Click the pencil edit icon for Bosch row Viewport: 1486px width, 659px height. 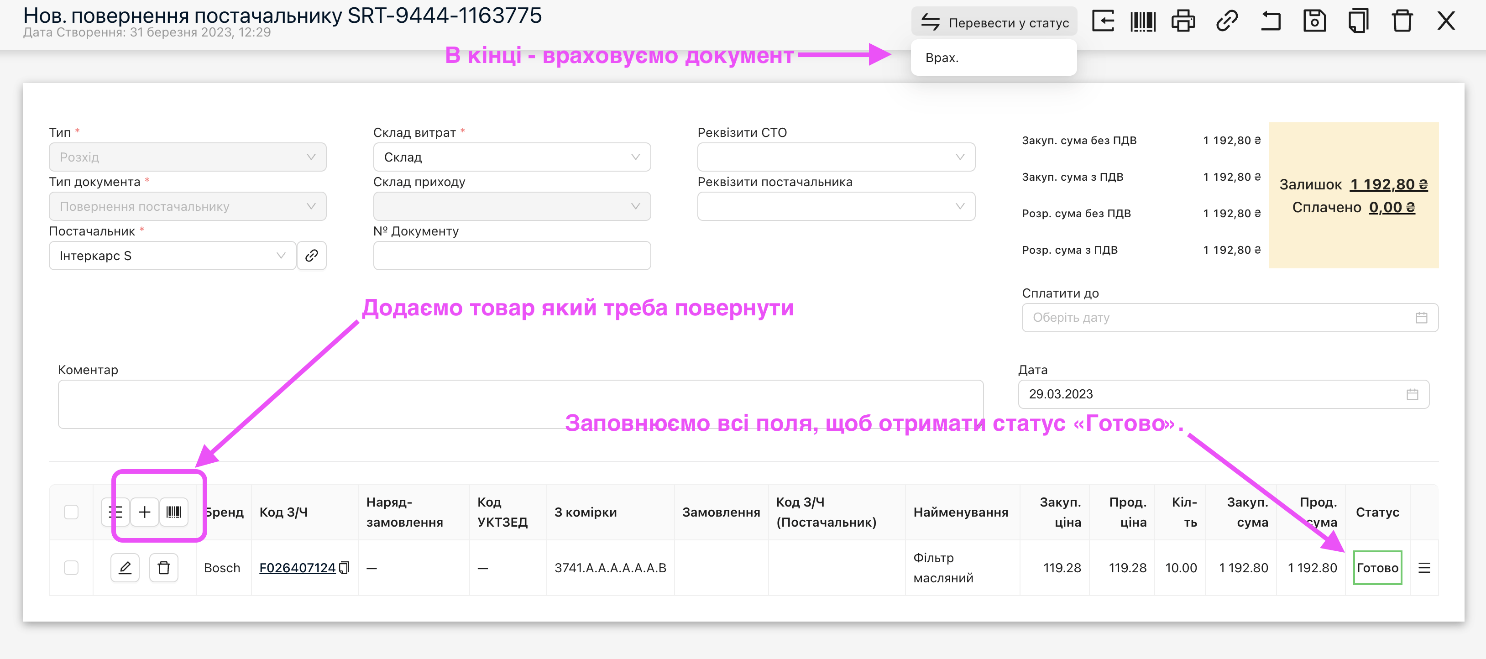point(125,568)
